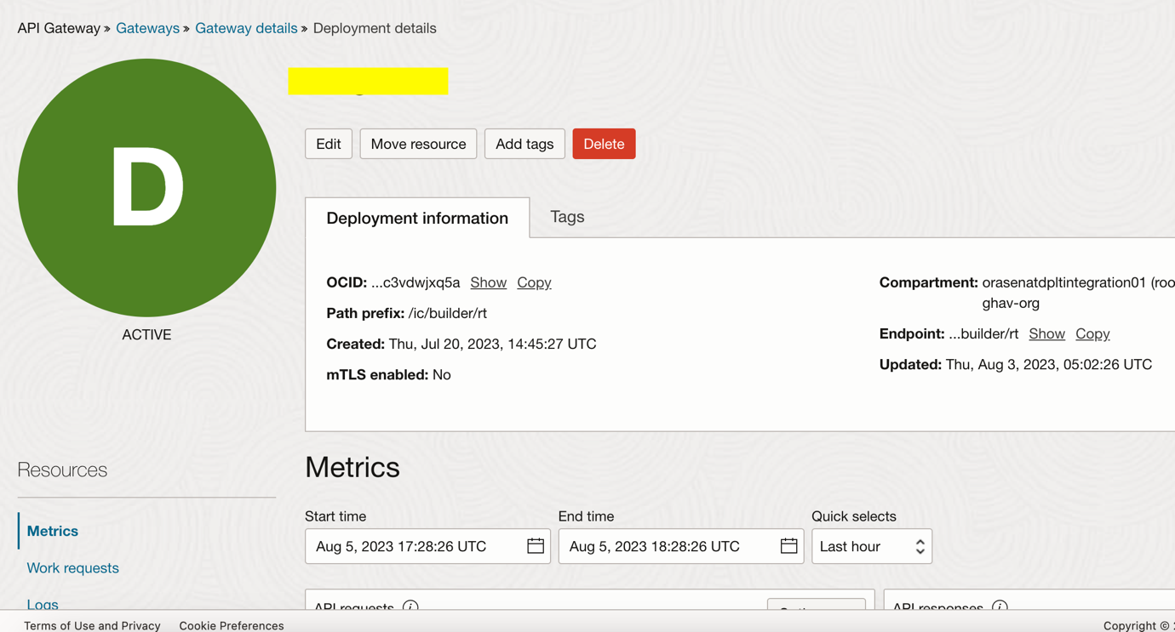1175x632 pixels.
Task: Click the Add tags button
Action: pyautogui.click(x=524, y=144)
